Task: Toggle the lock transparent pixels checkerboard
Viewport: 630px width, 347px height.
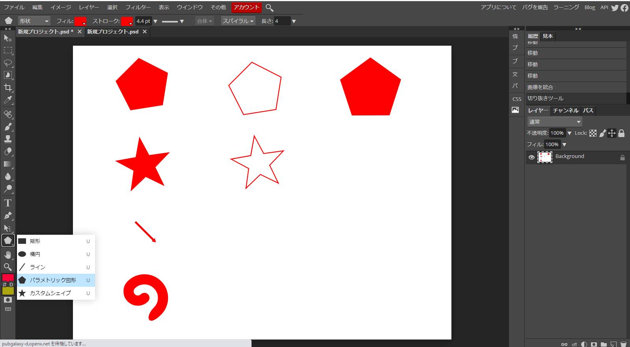Action: pos(593,133)
